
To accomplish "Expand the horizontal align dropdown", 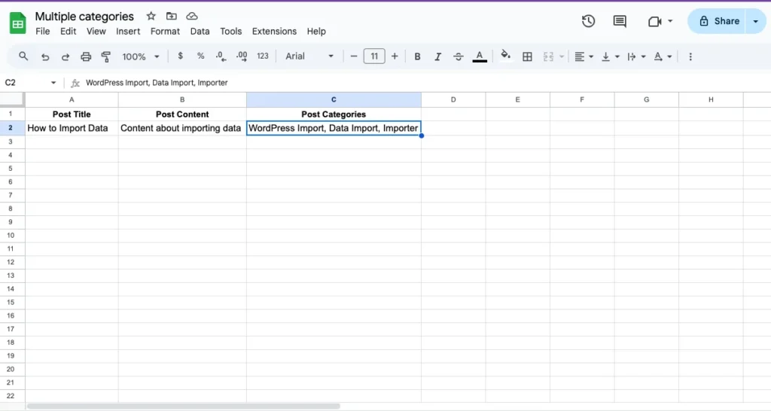I will 584,56.
